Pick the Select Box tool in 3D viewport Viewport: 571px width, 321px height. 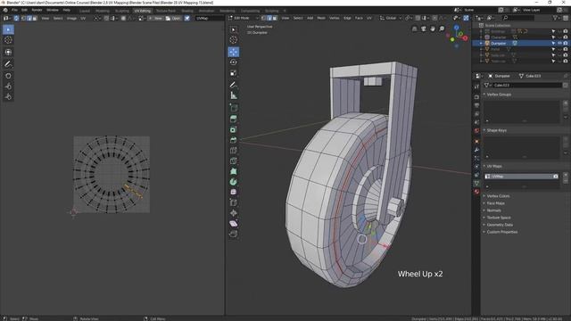point(234,29)
